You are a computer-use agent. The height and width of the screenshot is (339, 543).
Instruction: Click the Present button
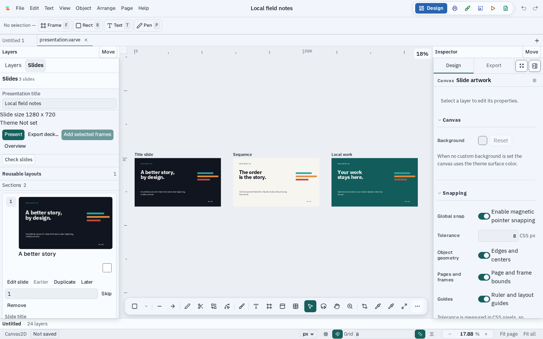click(x=14, y=135)
